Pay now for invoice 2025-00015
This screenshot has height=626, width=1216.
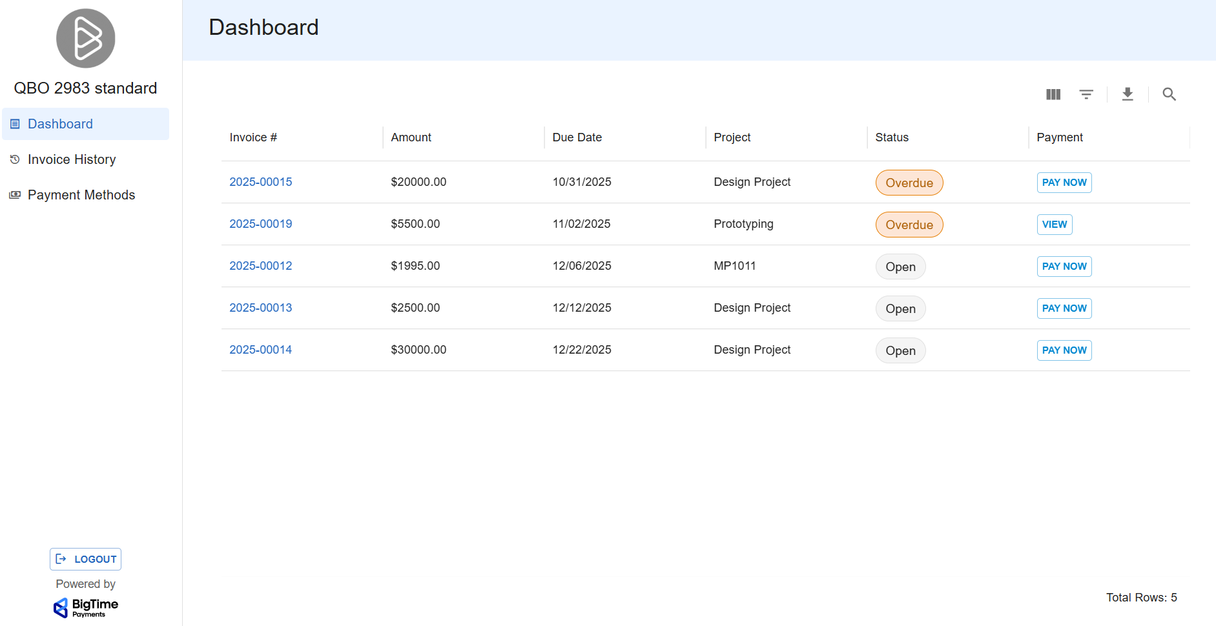coord(1064,183)
